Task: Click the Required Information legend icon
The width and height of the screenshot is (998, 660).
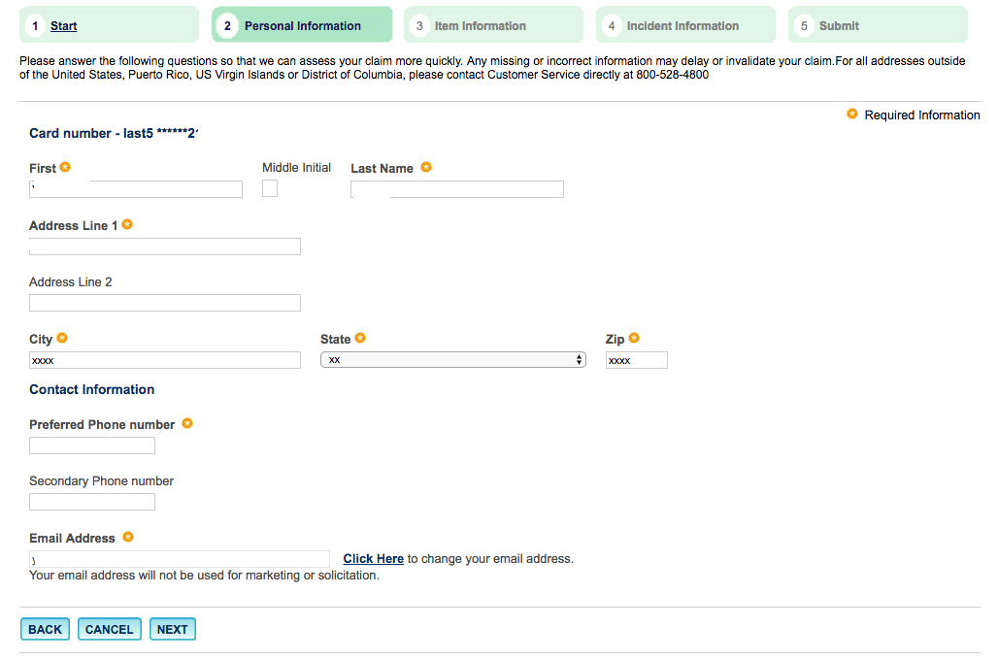Action: [x=852, y=114]
